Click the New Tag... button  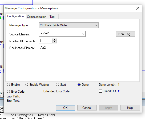pyautogui.click(x=125, y=34)
